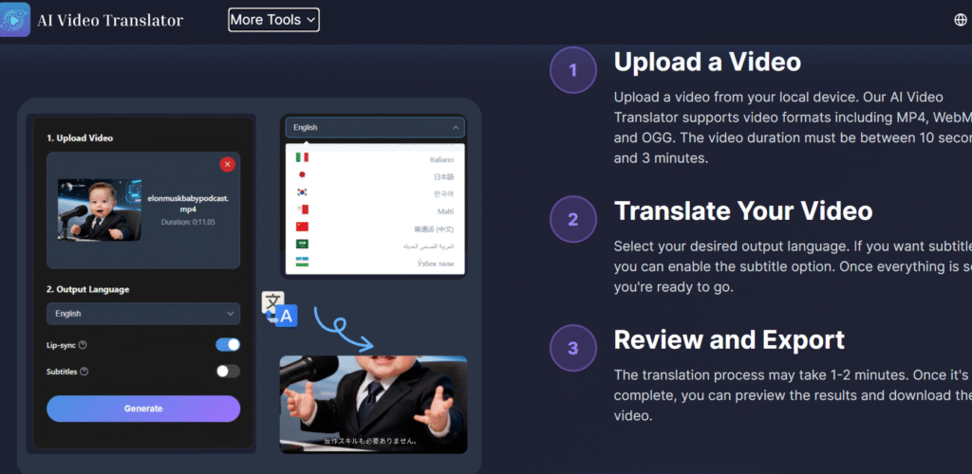Select the Japanese flag language option
Screen dimensions: 972x474
point(375,175)
